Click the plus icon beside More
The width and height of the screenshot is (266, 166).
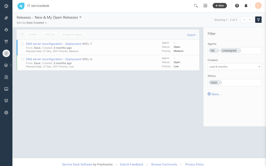[x=209, y=94]
